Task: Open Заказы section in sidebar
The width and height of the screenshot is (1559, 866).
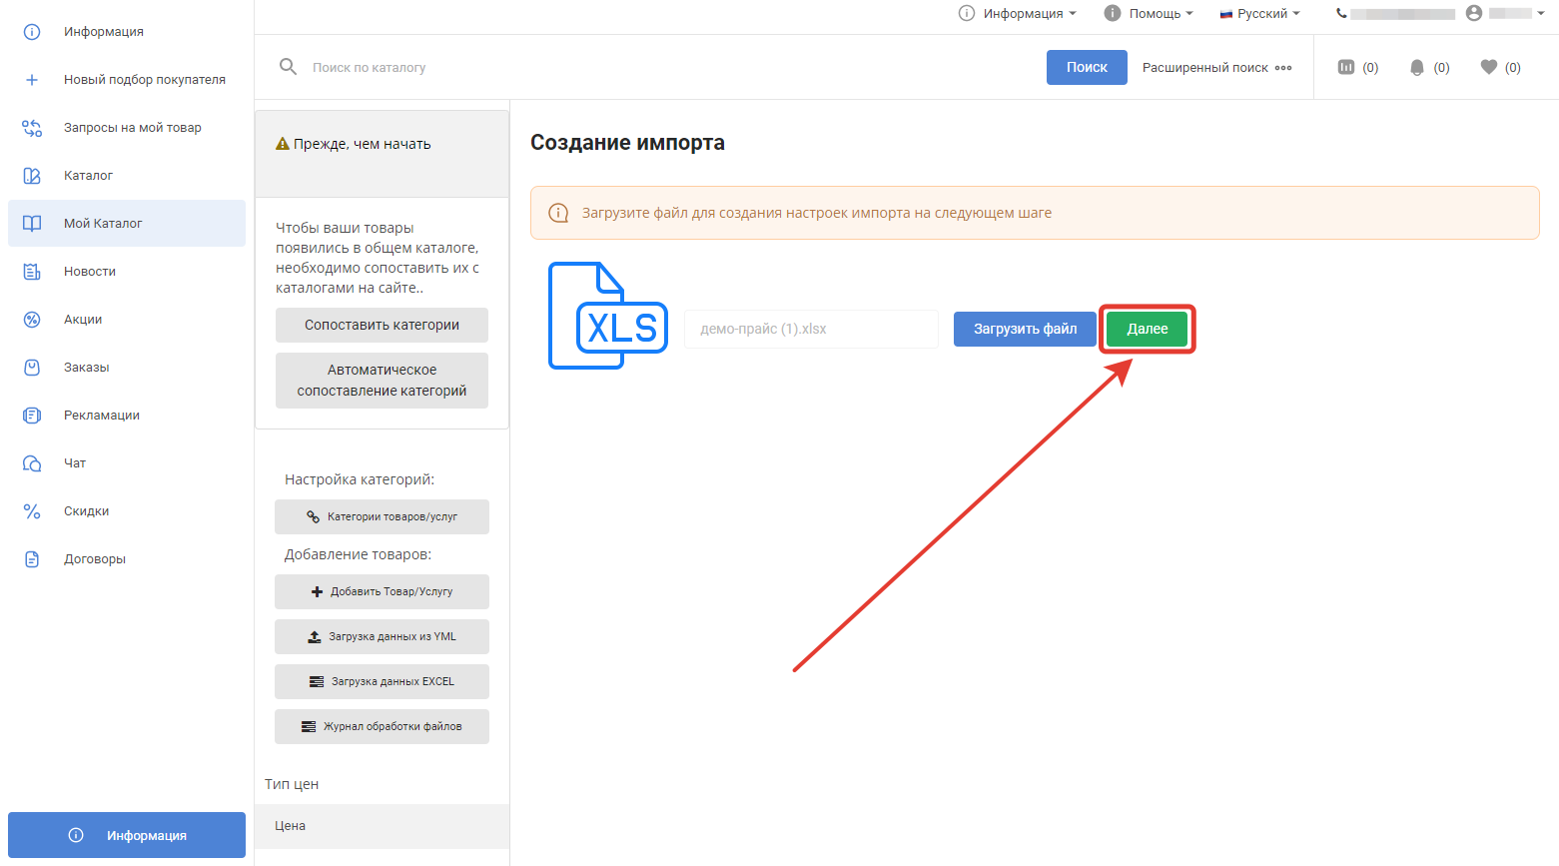Action: 87,368
